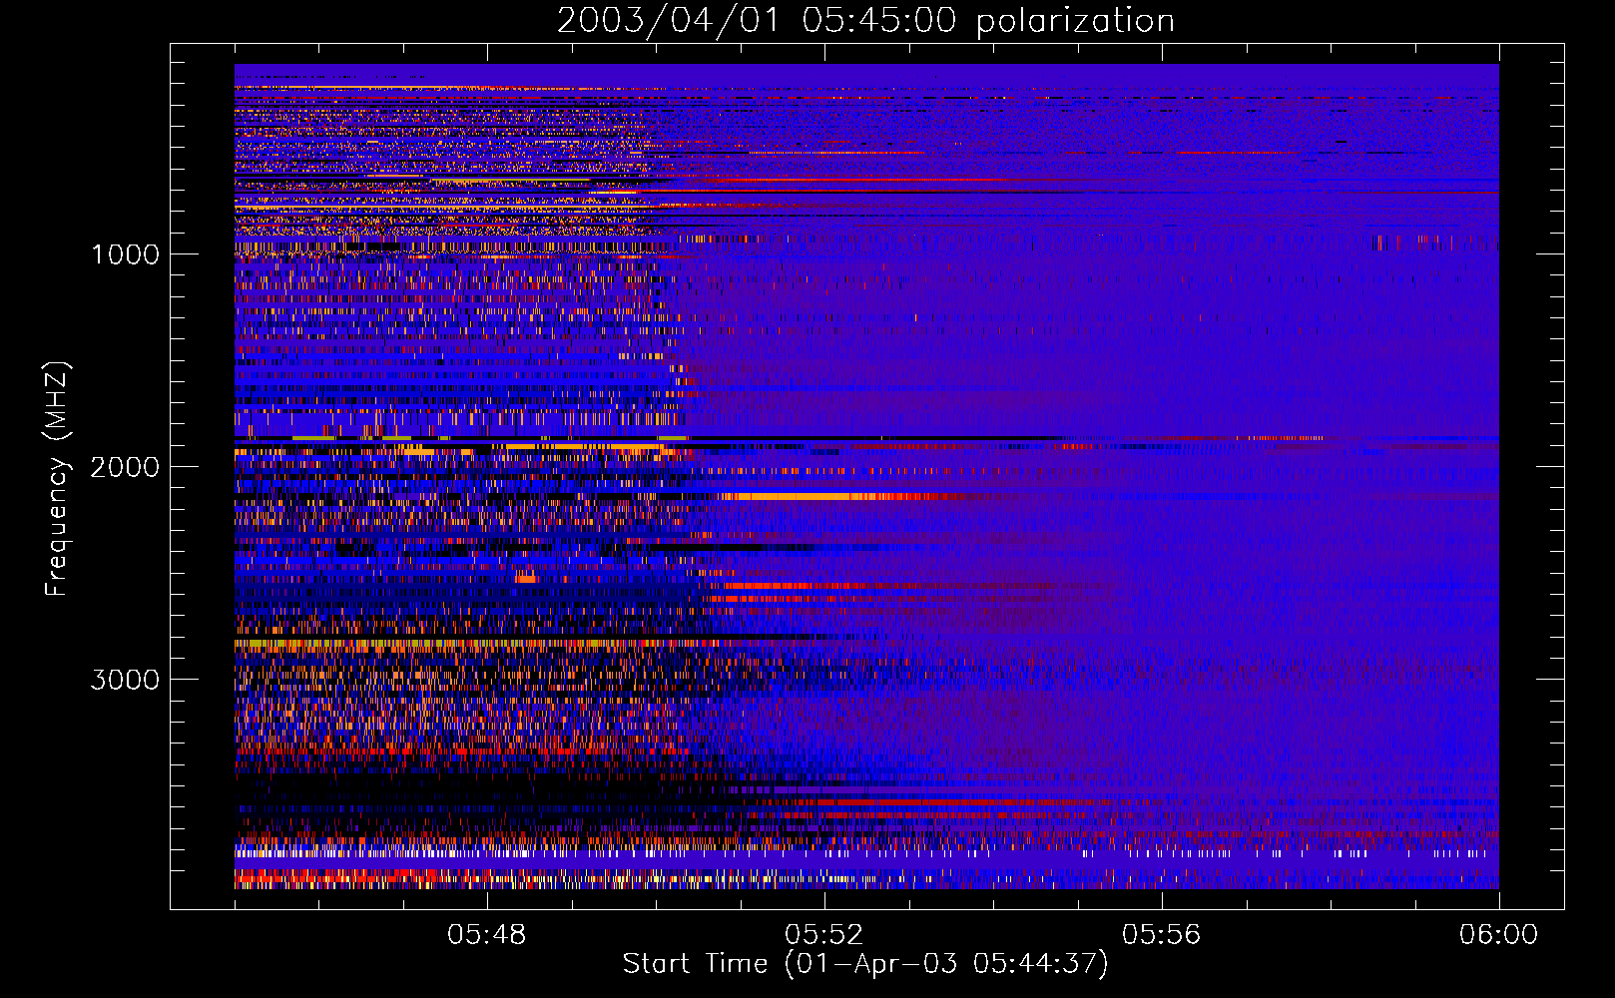1615x998 pixels.
Task: Click the 'Start Time (01-Apr-03 05:44:37)' axis title
Action: click(x=865, y=964)
